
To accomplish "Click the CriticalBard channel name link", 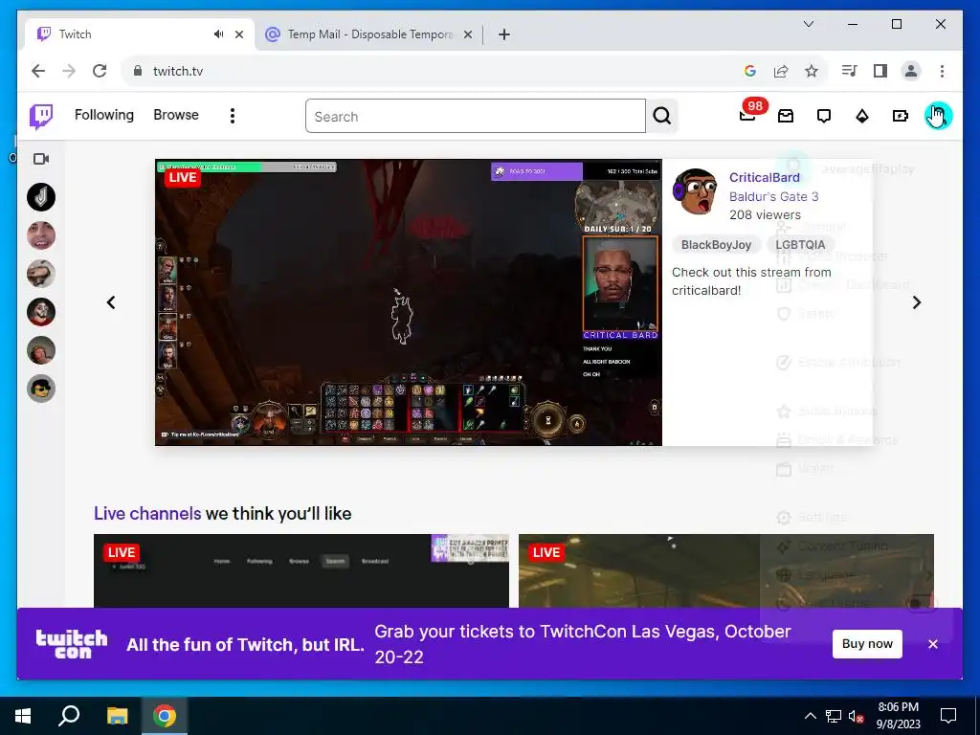I will (x=765, y=177).
